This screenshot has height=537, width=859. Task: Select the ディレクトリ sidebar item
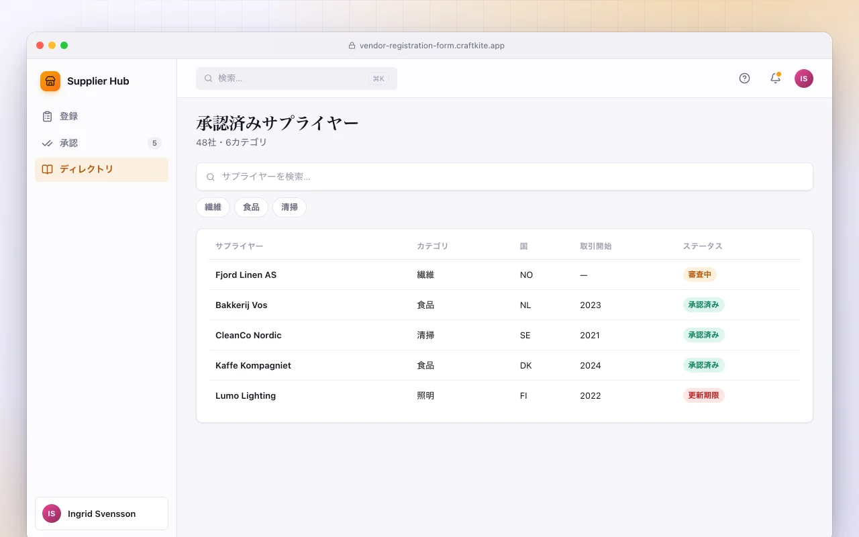(x=101, y=169)
